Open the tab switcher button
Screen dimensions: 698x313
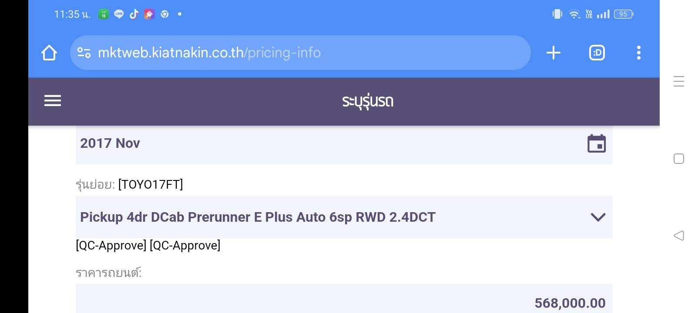tap(597, 53)
